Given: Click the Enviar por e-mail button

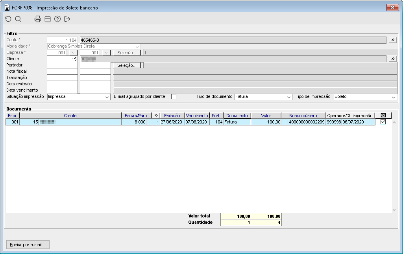Looking at the screenshot, I should (x=28, y=245).
